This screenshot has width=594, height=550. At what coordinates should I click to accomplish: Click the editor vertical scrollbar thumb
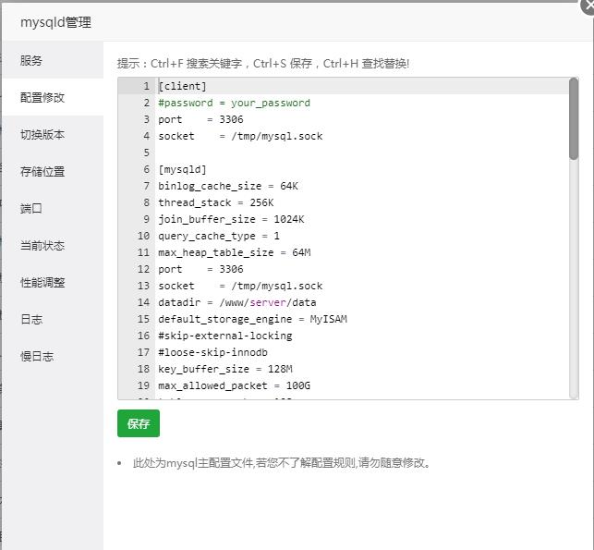tap(574, 118)
